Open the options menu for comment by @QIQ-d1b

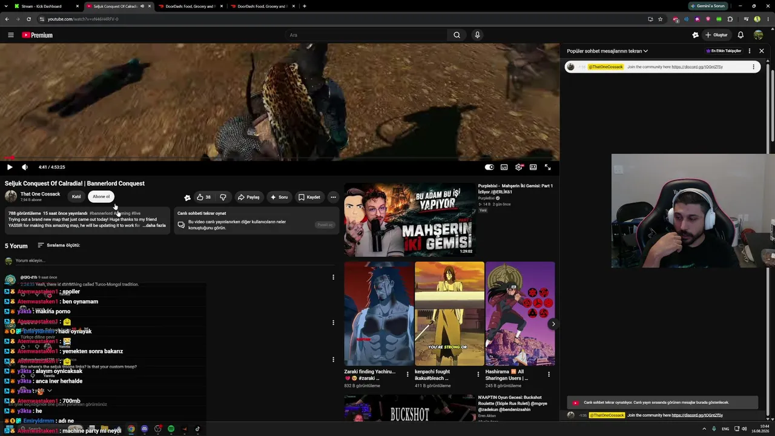coord(333,277)
